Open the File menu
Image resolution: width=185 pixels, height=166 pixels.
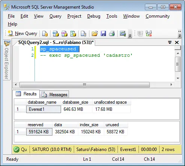(11, 16)
